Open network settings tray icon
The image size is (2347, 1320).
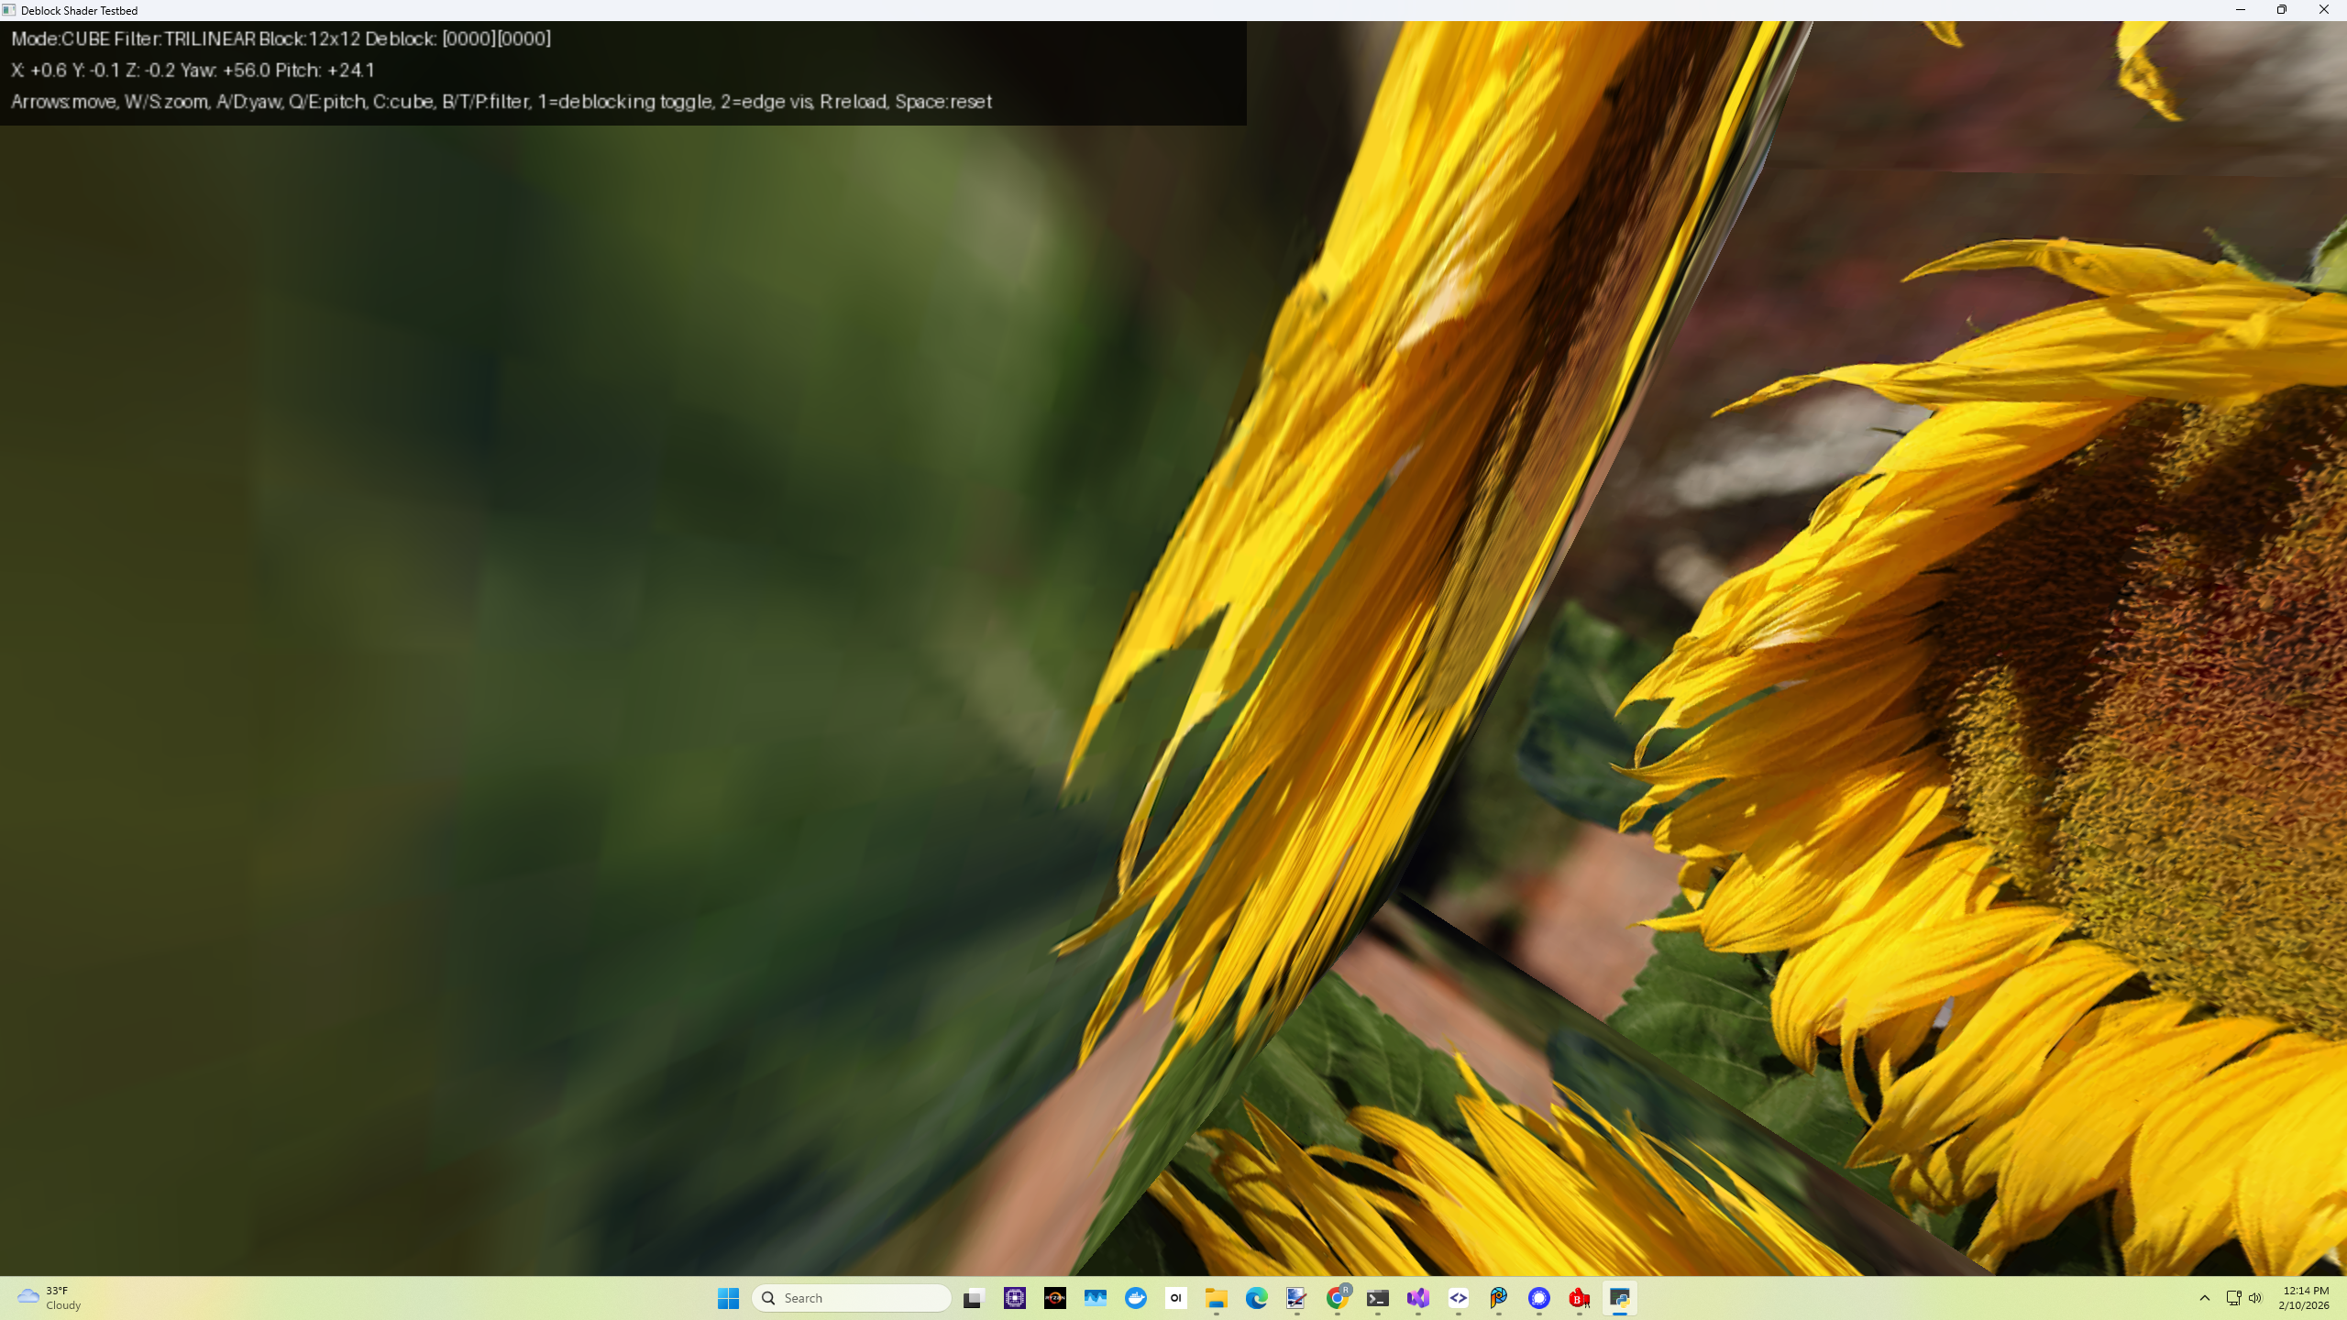[x=2233, y=1298]
